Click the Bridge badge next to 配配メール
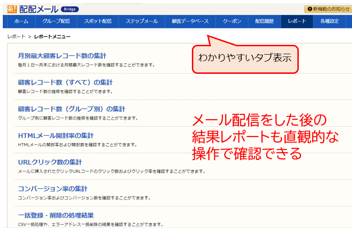This screenshot has width=352, height=228. 70,9
